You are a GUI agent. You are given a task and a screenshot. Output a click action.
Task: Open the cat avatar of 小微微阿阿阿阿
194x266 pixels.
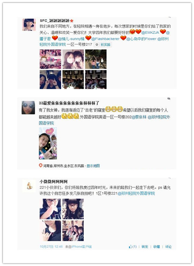(x=29, y=186)
